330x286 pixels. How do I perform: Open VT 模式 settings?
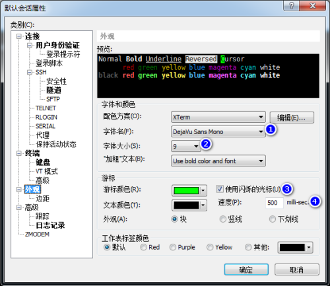tap(47, 171)
